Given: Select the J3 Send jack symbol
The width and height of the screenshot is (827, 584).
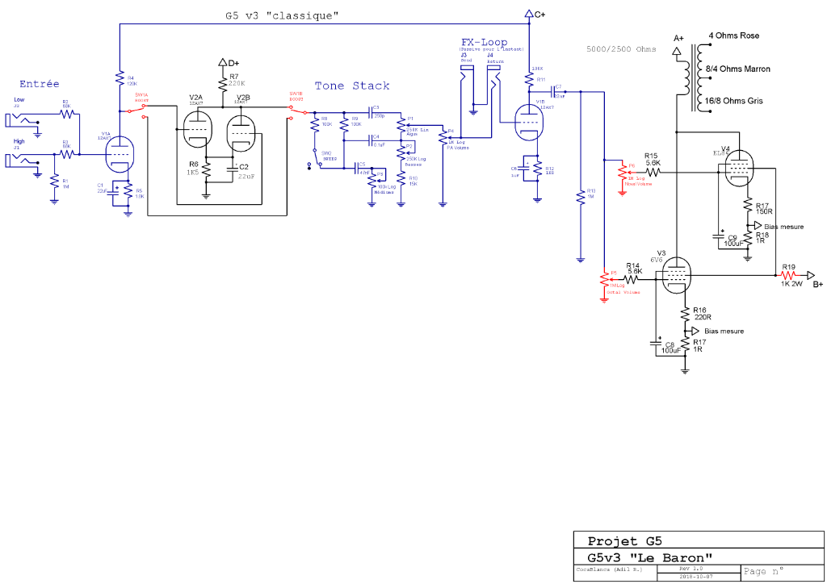Looking at the screenshot, I should coord(466,81).
